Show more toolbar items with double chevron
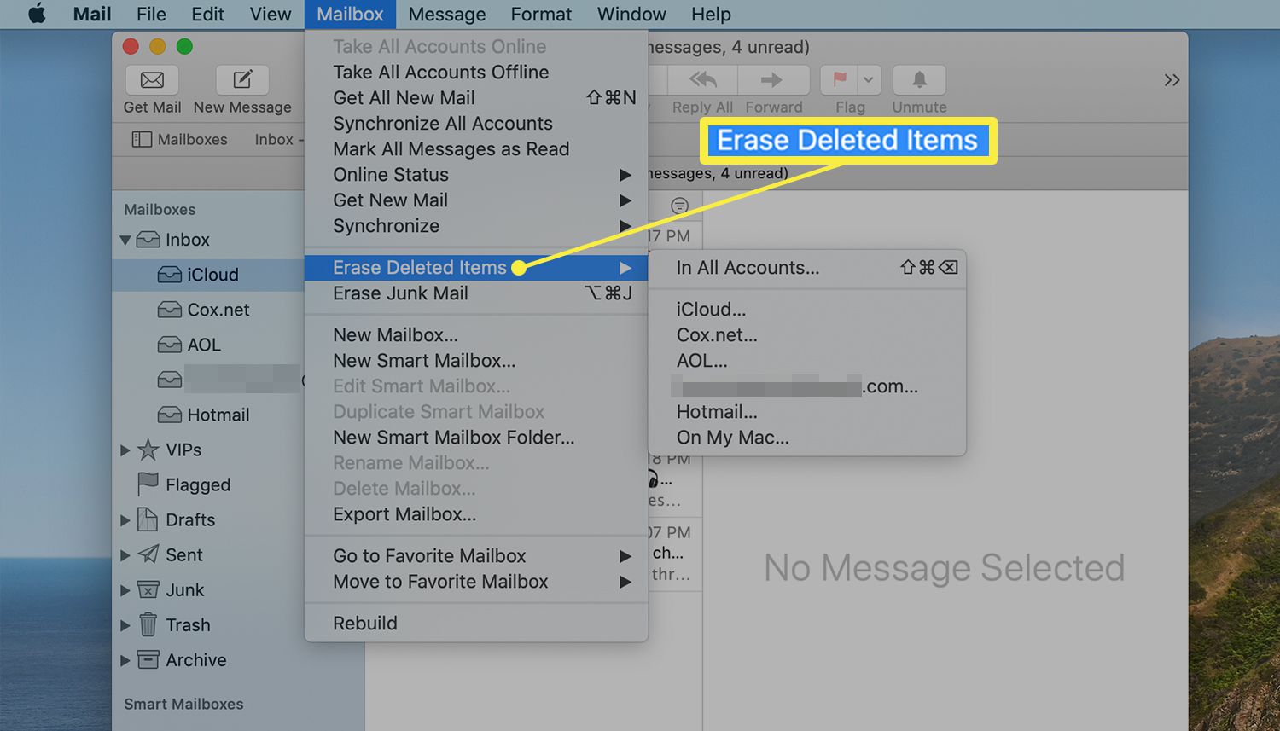The width and height of the screenshot is (1280, 731). 1172,80
